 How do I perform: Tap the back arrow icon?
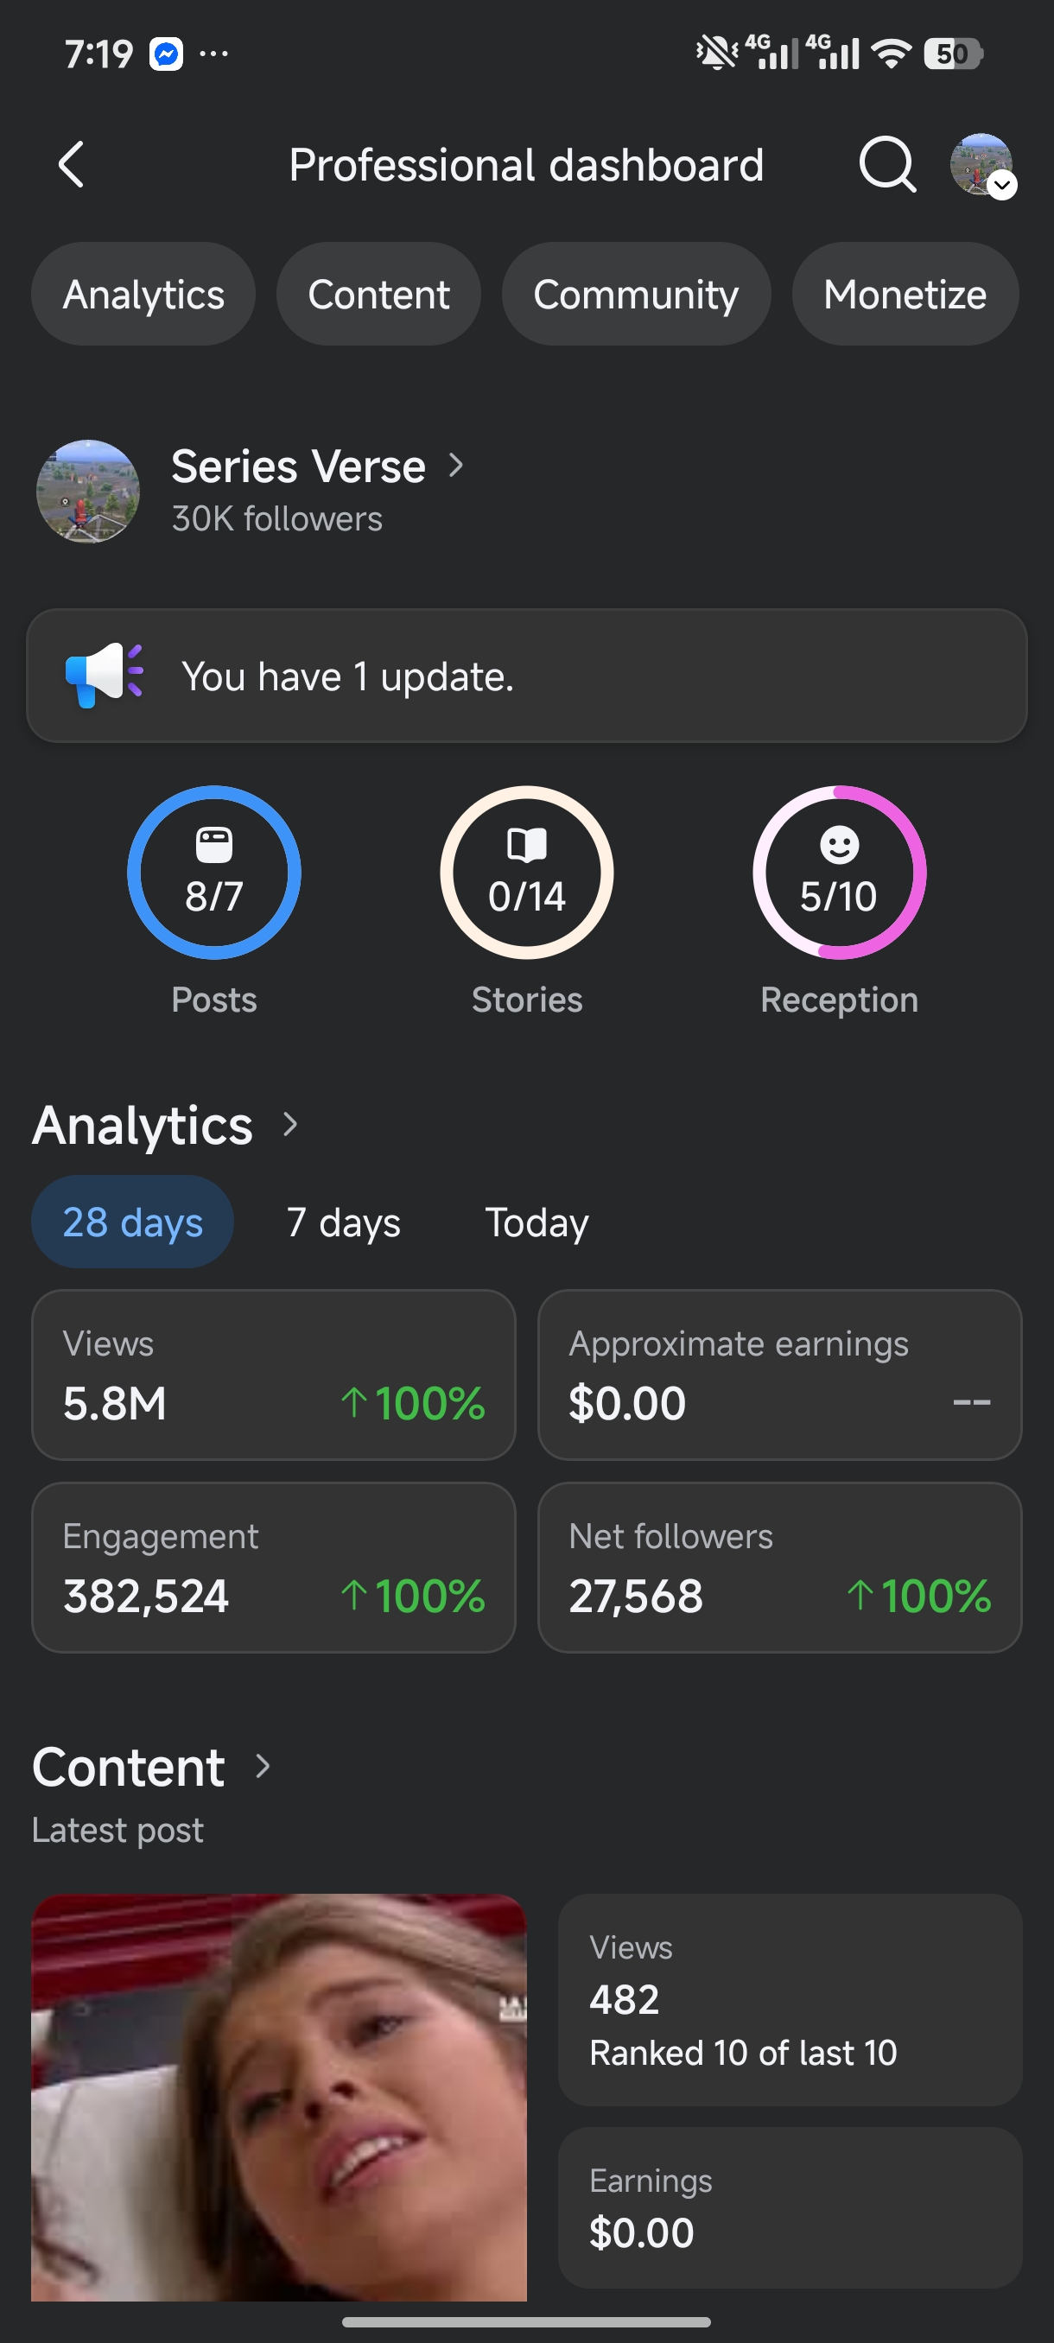pyautogui.click(x=71, y=165)
